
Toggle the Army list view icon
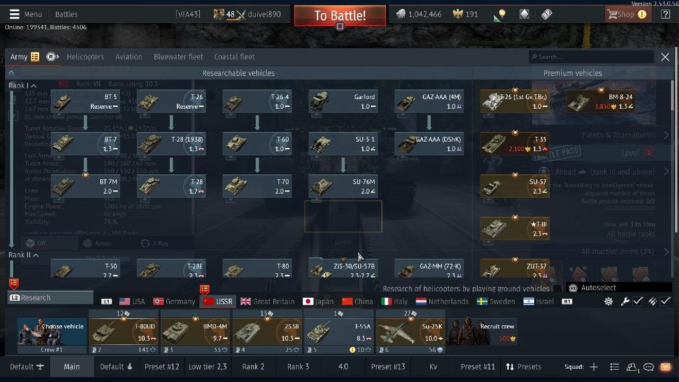click(x=35, y=57)
